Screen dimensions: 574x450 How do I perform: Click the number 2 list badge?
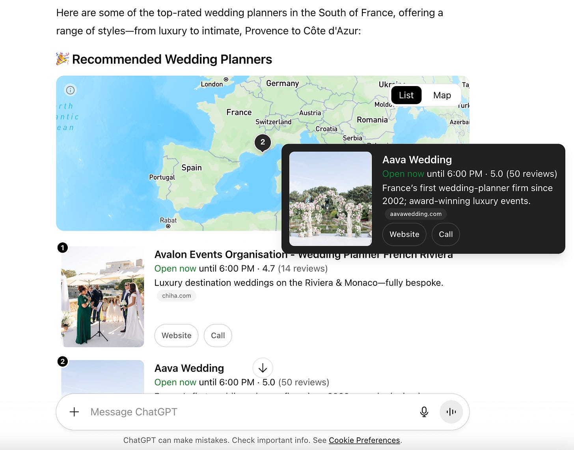click(x=62, y=361)
